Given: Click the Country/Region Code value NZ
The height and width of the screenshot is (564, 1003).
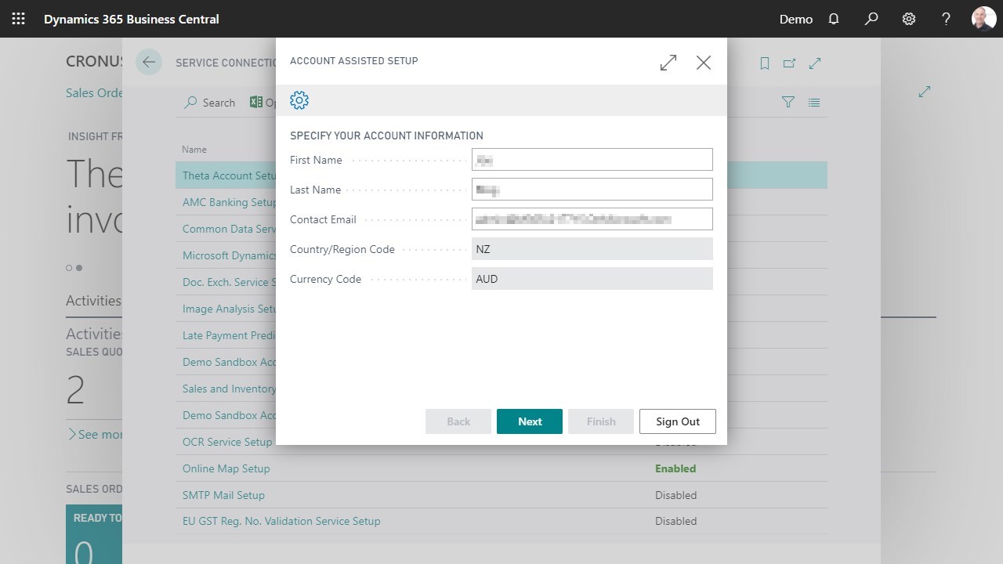Looking at the screenshot, I should click(x=592, y=249).
